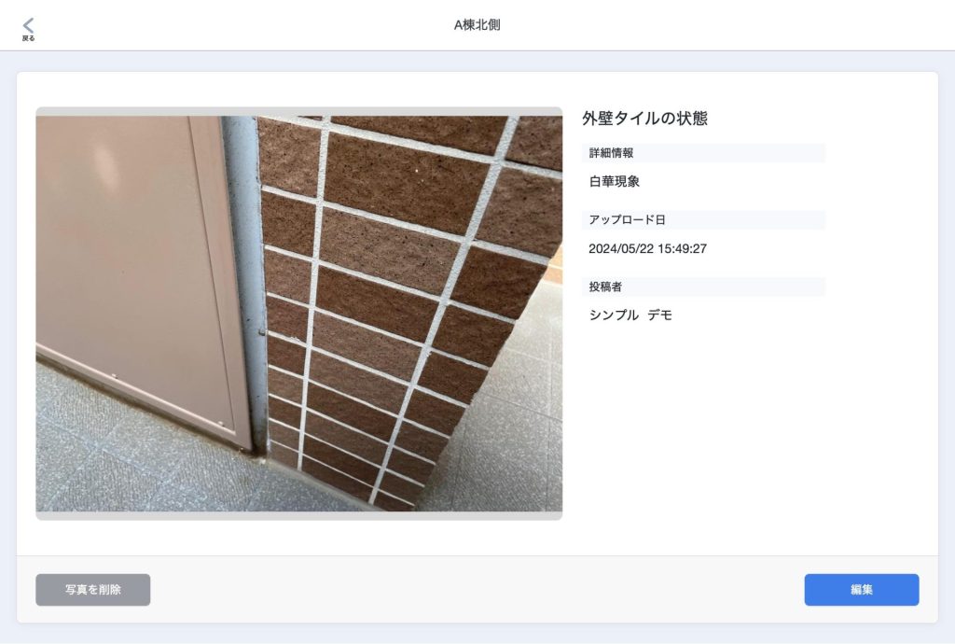Screen dimensions: 955x644
Task: Click the 戻る label under the arrow
Action: (x=28, y=38)
